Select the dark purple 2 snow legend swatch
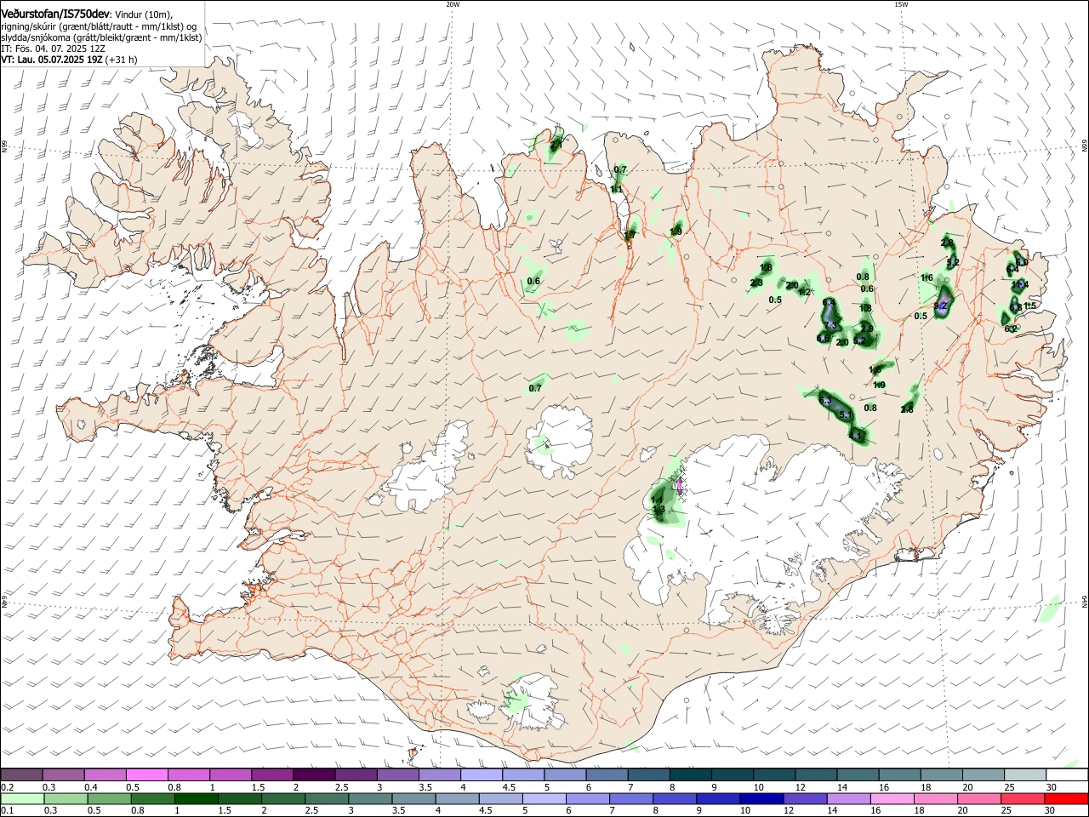Screen dimensions: 1089x817 point(314,774)
